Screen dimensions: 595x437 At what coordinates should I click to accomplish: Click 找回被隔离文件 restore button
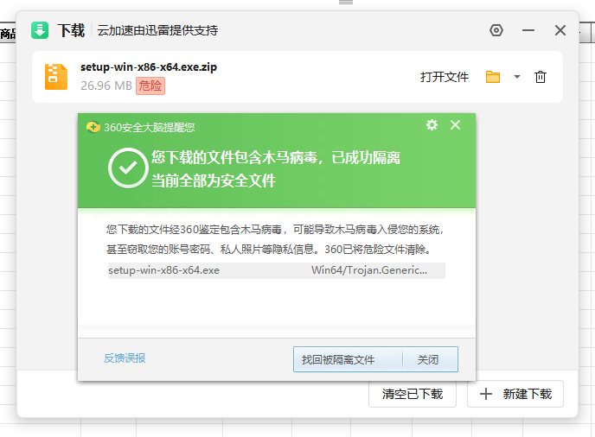point(348,359)
